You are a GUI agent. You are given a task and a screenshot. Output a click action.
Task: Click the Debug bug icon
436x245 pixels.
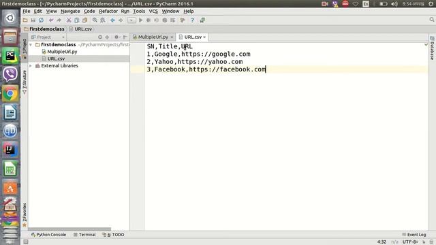[149, 20]
